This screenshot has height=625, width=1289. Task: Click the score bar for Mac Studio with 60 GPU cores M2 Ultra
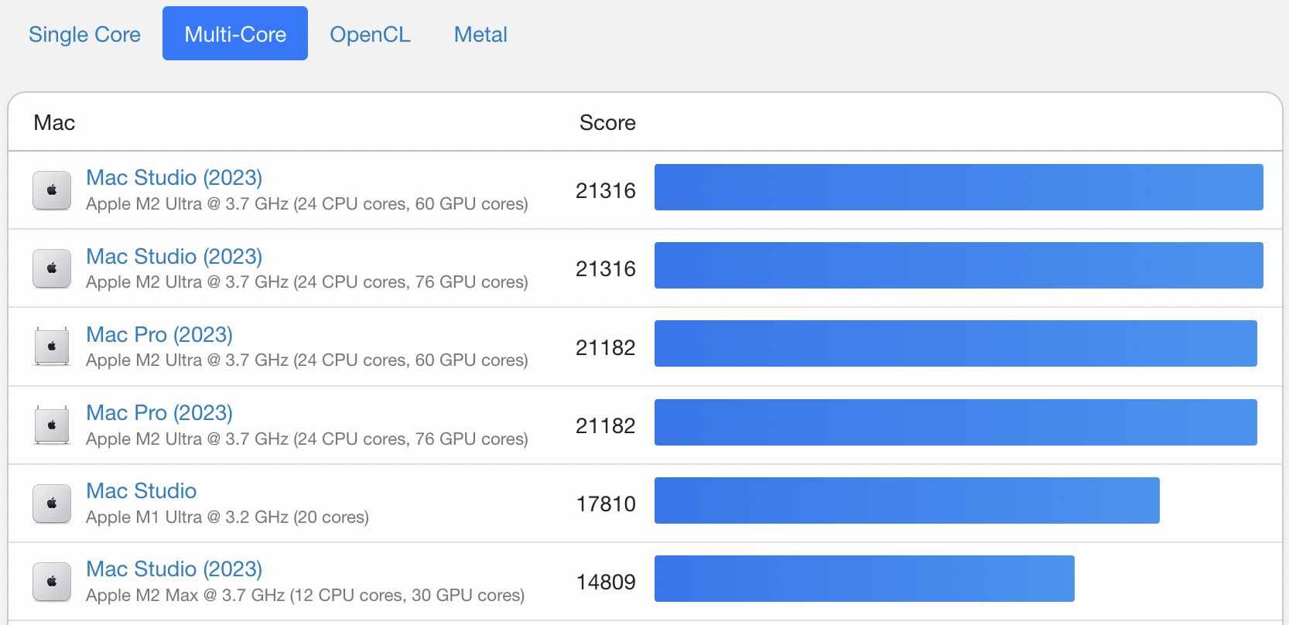click(959, 187)
